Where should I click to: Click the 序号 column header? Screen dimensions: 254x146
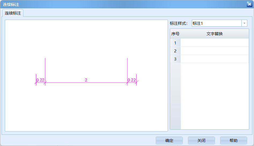175,34
